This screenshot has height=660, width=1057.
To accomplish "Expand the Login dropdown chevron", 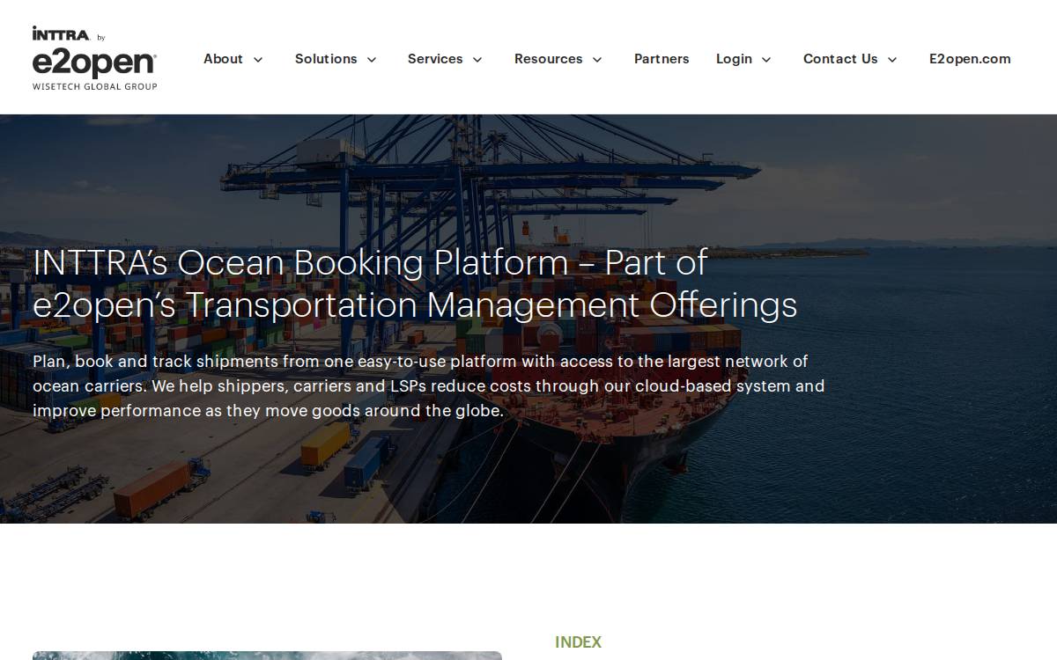I will (766, 60).
